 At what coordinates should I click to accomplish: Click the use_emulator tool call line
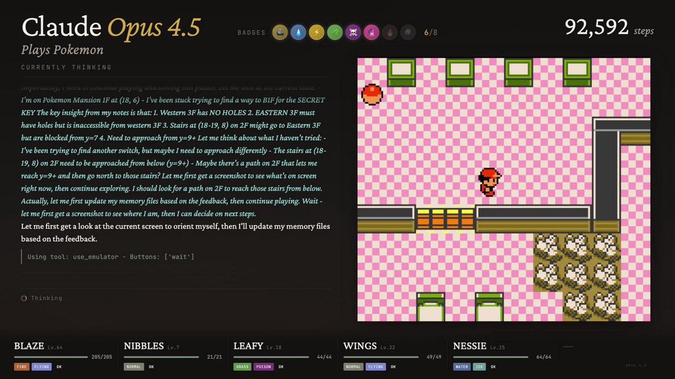click(x=111, y=257)
